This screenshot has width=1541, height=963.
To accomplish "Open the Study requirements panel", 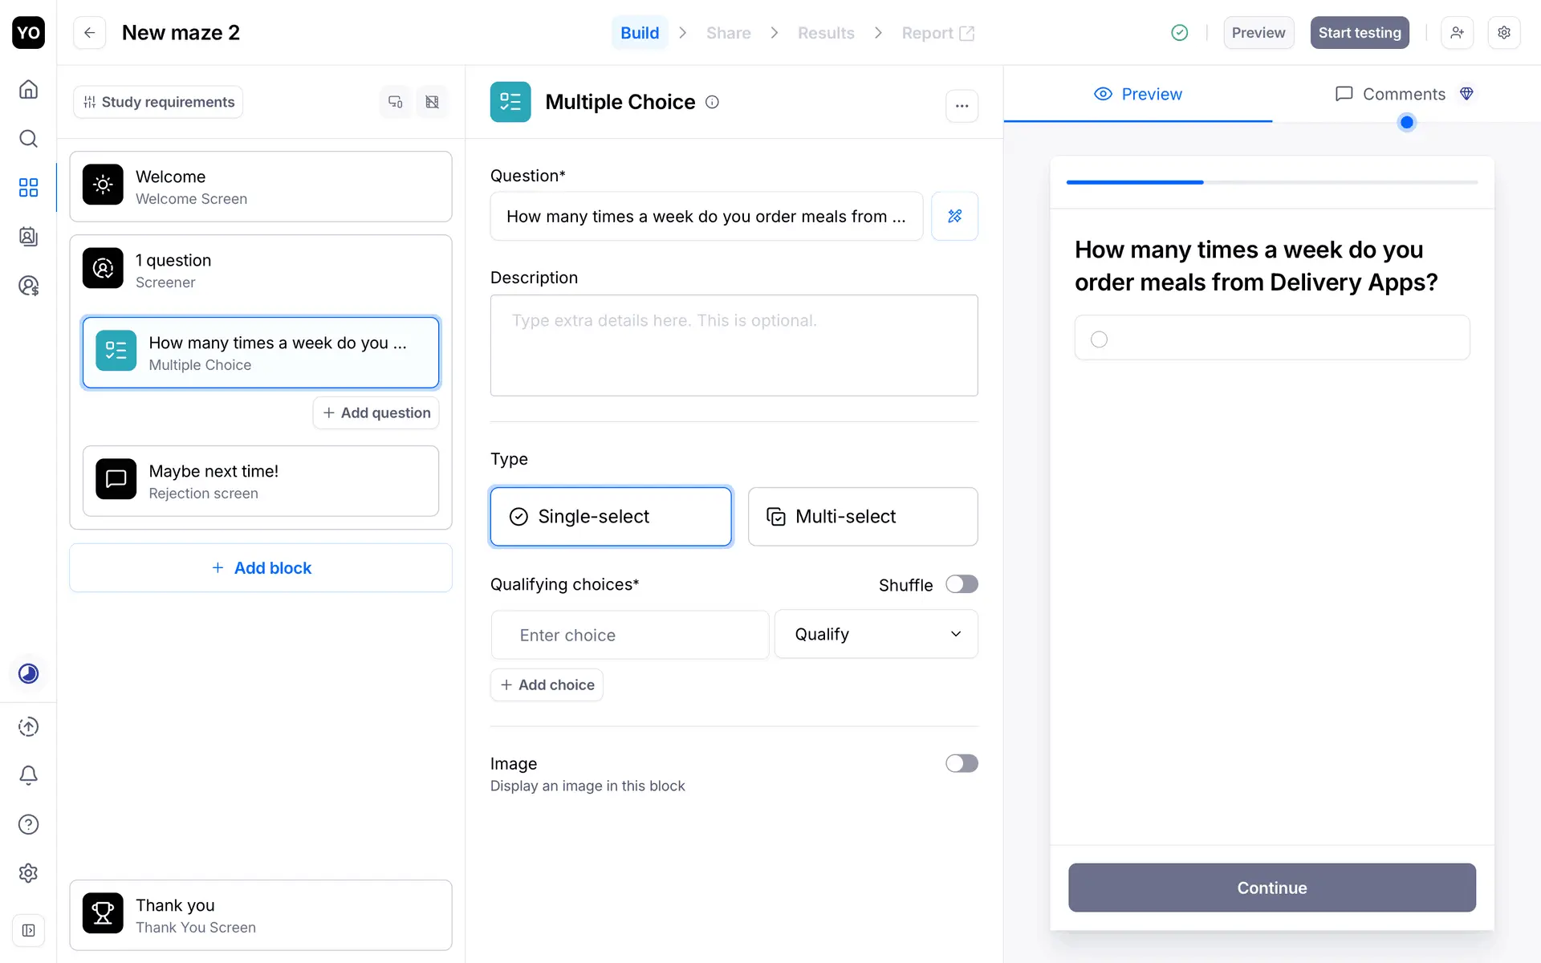I will click(159, 102).
